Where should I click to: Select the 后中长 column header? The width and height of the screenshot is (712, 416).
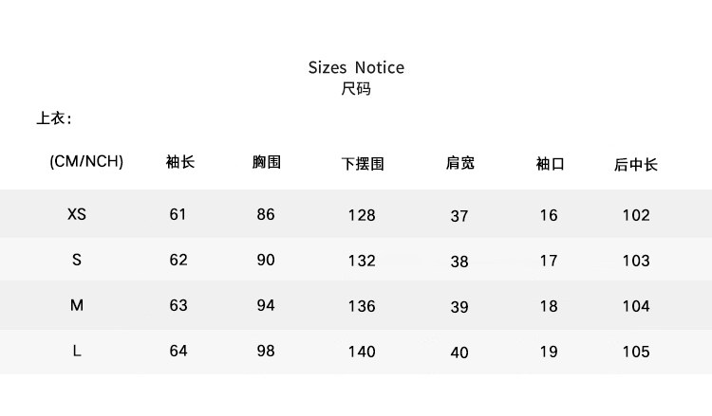pos(636,164)
